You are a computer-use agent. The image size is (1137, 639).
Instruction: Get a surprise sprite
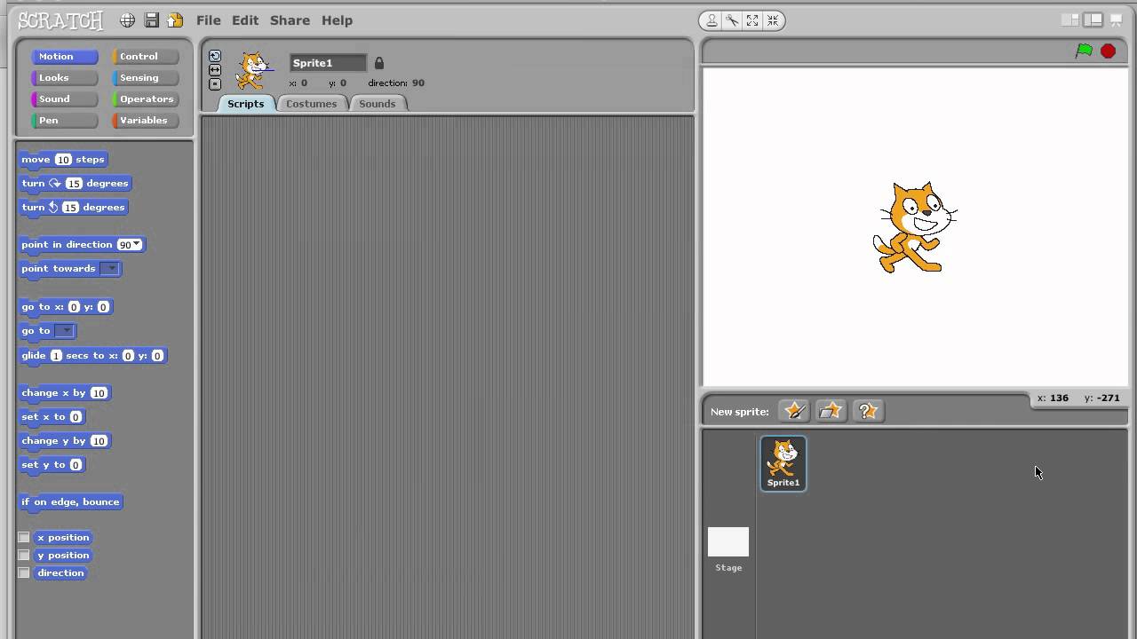pyautogui.click(x=868, y=411)
